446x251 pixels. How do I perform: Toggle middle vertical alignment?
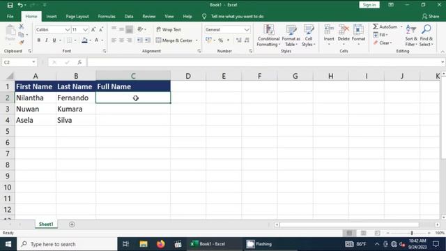click(121, 29)
